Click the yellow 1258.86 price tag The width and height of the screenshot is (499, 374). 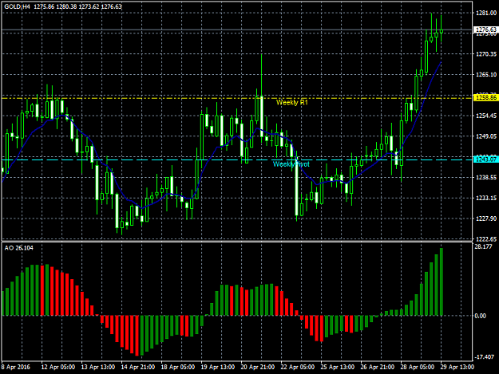(x=485, y=97)
